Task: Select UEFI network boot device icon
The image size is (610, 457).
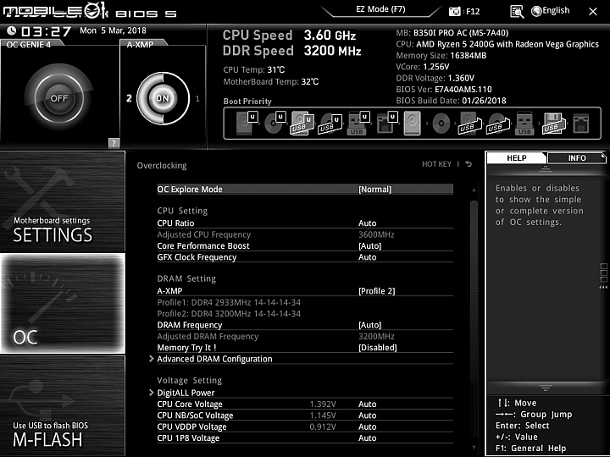Action: [386, 123]
